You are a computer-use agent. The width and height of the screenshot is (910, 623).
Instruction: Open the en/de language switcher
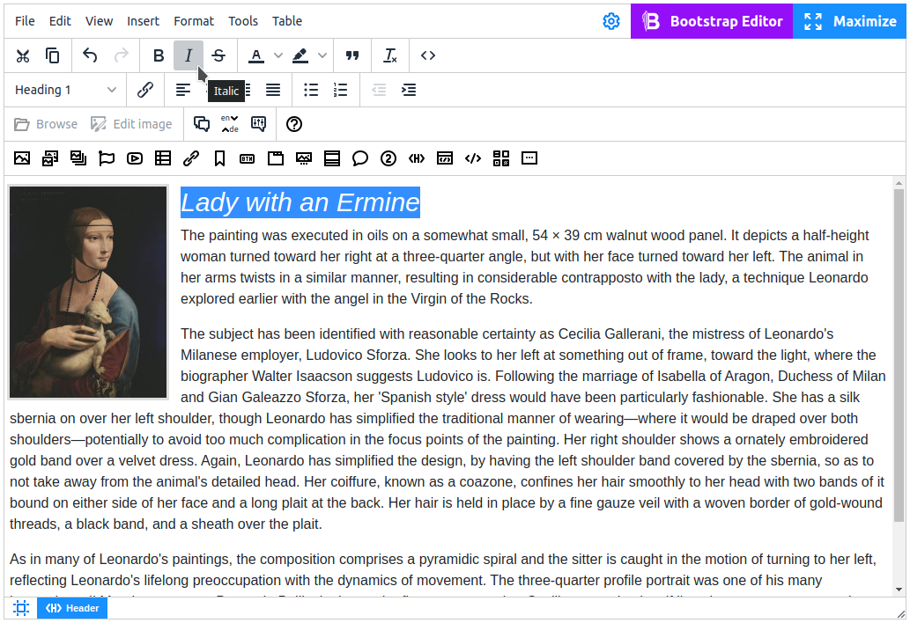click(x=230, y=124)
